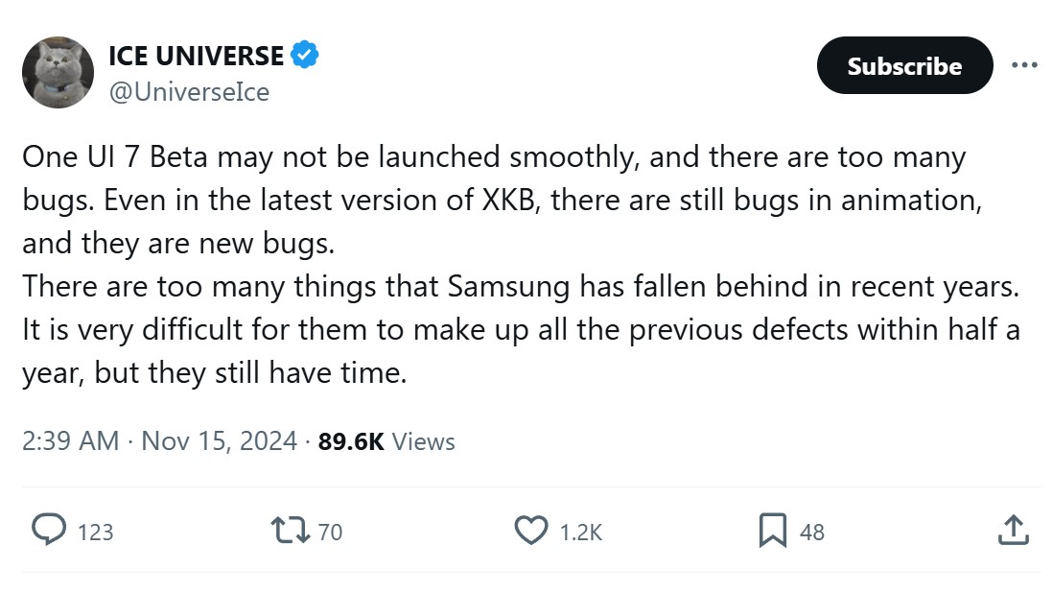Bookmark this tweet with the bookmark icon
The height and width of the screenshot is (593, 1052).
point(772,530)
